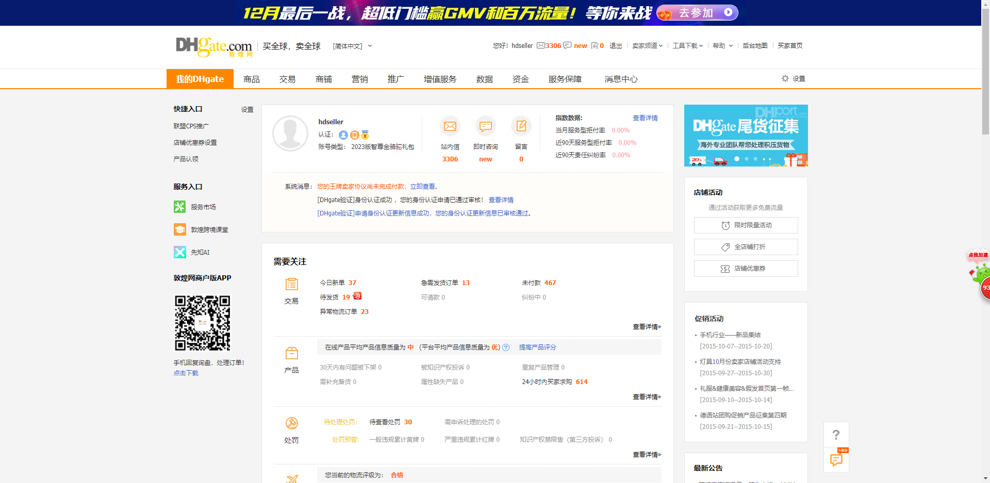
Task: Click the 处罚 icon
Action: pos(291,423)
